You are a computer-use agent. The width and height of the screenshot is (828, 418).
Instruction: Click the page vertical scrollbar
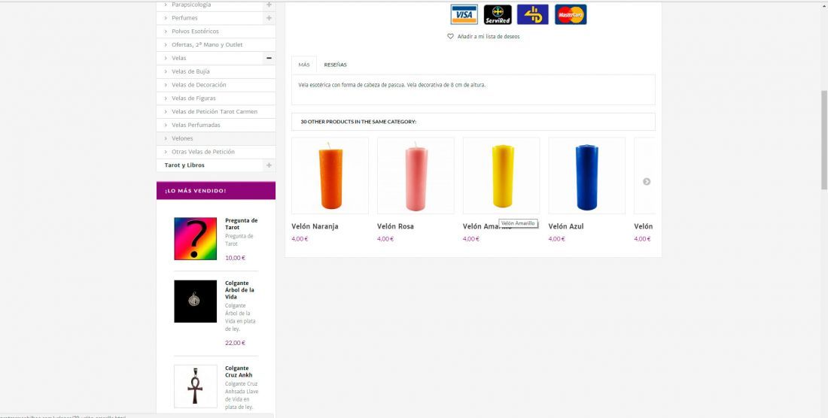pos(823,143)
